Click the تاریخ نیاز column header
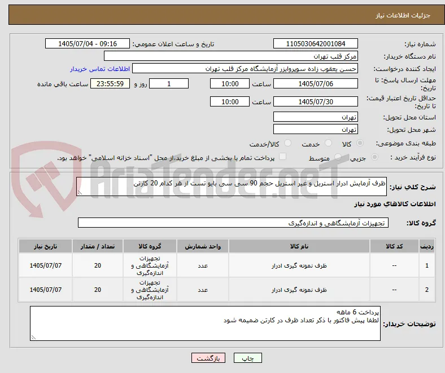 tap(45, 246)
